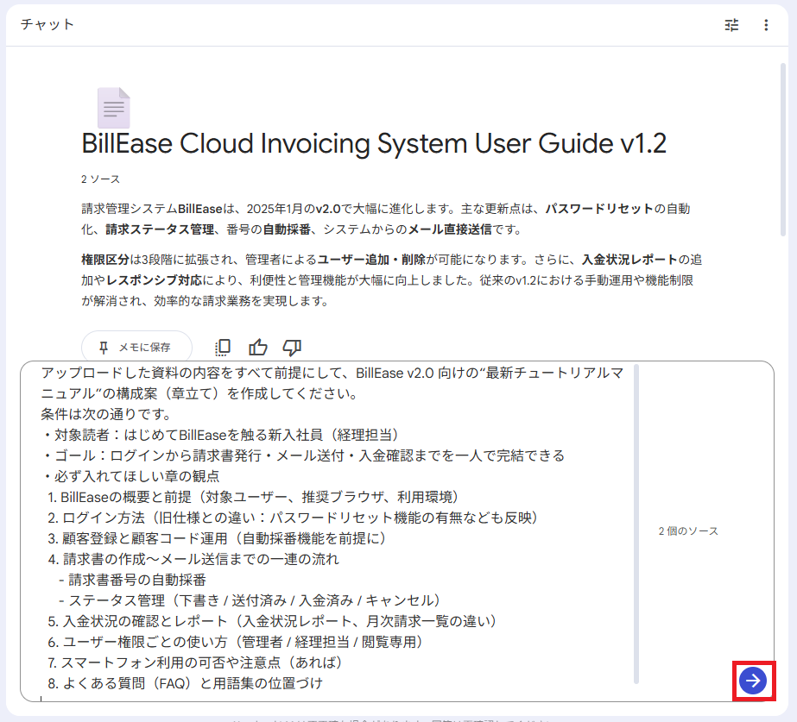Click the line '・ゴール：ログインから請求書発行'
797x722 pixels.
pos(303,455)
